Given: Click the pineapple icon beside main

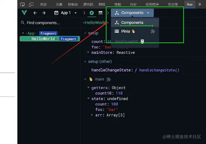Looking at the screenshot, I should pyautogui.click(x=91, y=79).
